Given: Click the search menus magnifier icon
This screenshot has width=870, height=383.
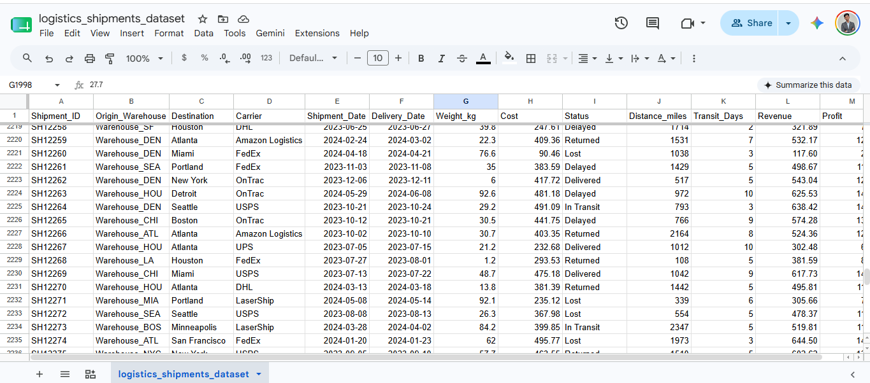Looking at the screenshot, I should (27, 58).
